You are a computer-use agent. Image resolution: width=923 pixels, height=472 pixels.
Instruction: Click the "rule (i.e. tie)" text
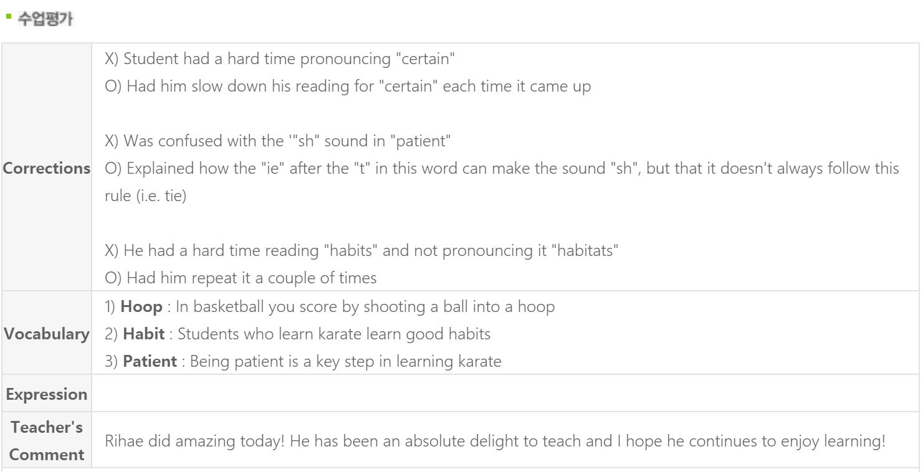[145, 196]
